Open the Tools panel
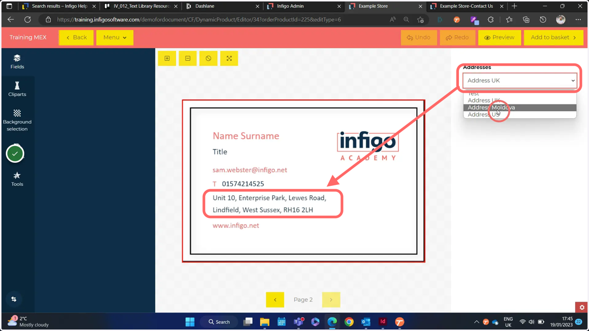Viewport: 589px width, 331px height. click(x=17, y=179)
